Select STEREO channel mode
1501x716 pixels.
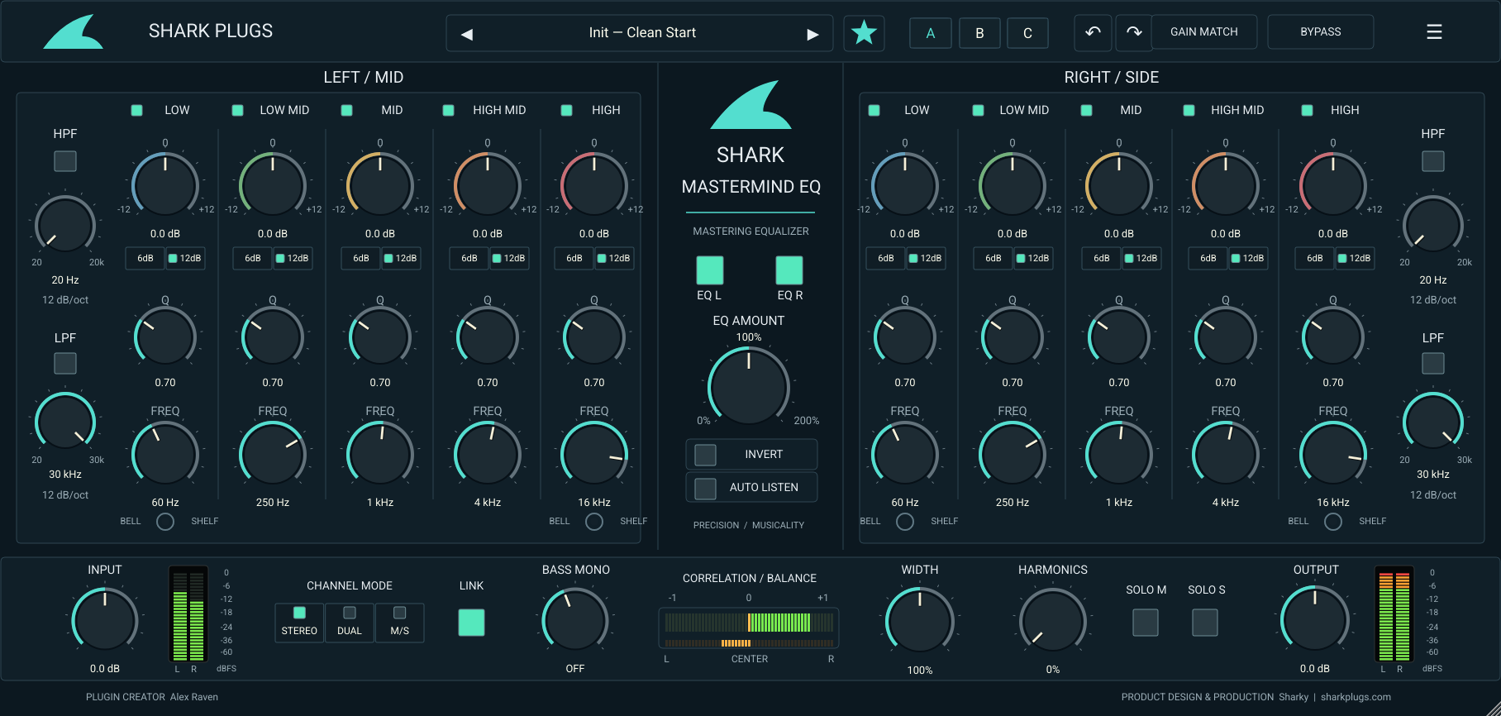pyautogui.click(x=299, y=623)
